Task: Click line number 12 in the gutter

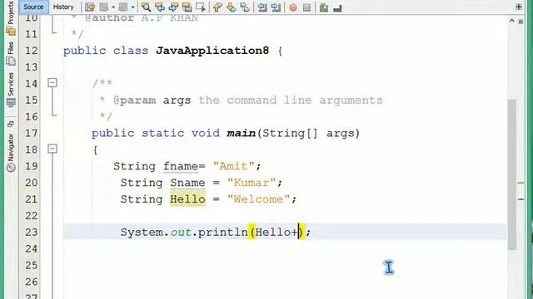Action: pyautogui.click(x=31, y=51)
